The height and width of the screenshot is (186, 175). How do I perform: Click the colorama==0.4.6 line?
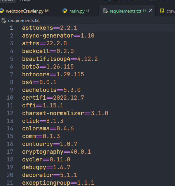pos(48,128)
